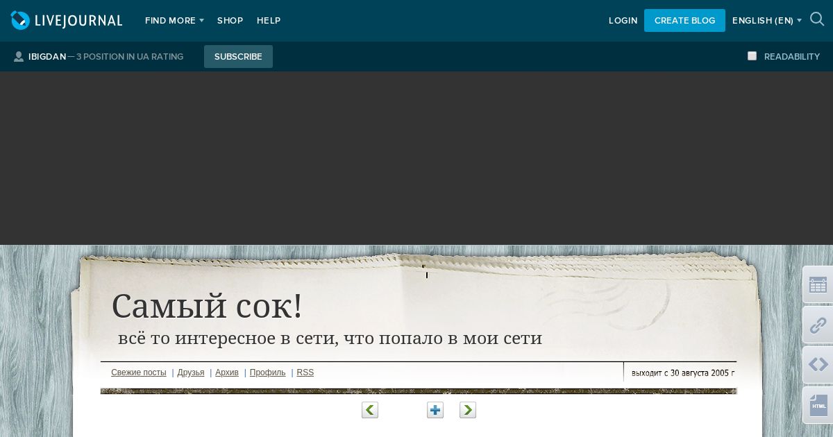Subscribe to the ibigdan journal
The width and height of the screenshot is (833, 437).
(x=238, y=56)
